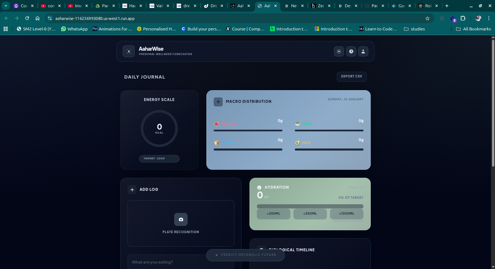The image size is (495, 269).
Task: Click the Biological Timeline icon
Action: (x=261, y=249)
